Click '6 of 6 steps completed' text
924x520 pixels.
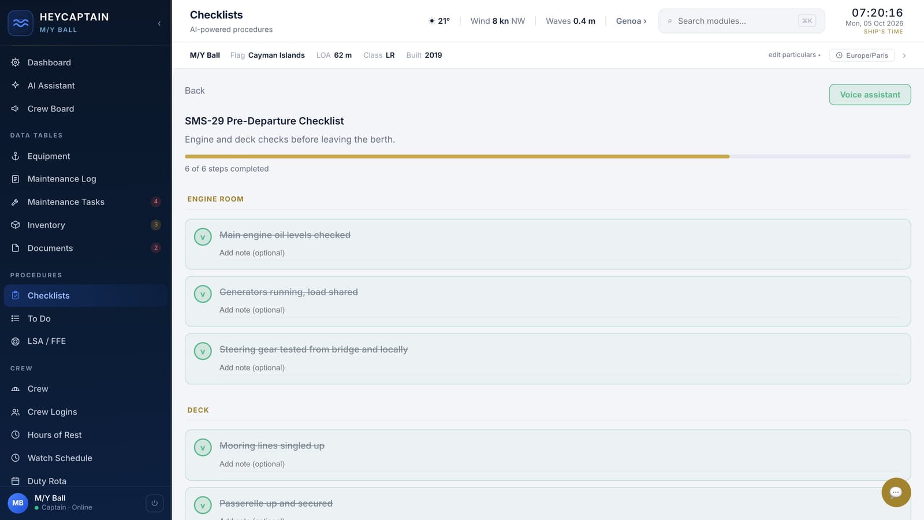227,169
